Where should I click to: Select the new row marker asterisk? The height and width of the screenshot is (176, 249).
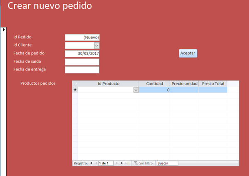coord(75,90)
